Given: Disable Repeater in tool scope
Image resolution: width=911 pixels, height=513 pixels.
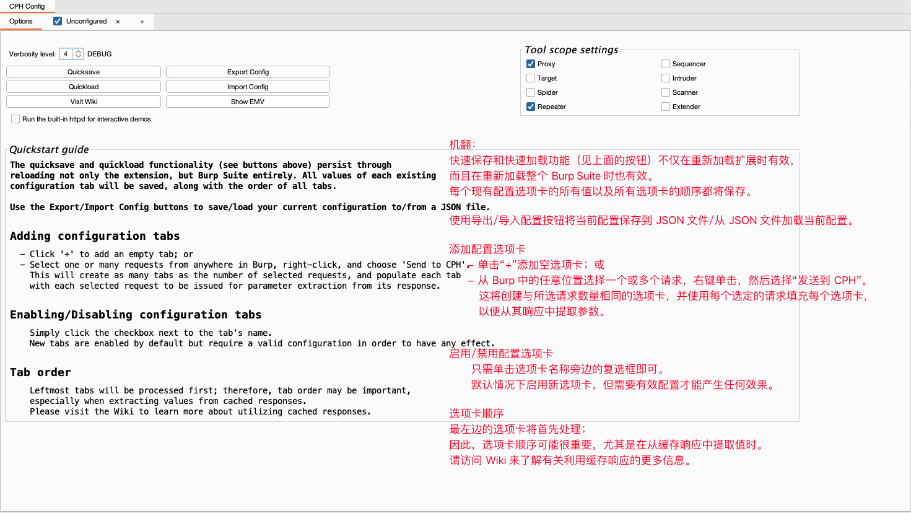Looking at the screenshot, I should (x=531, y=107).
